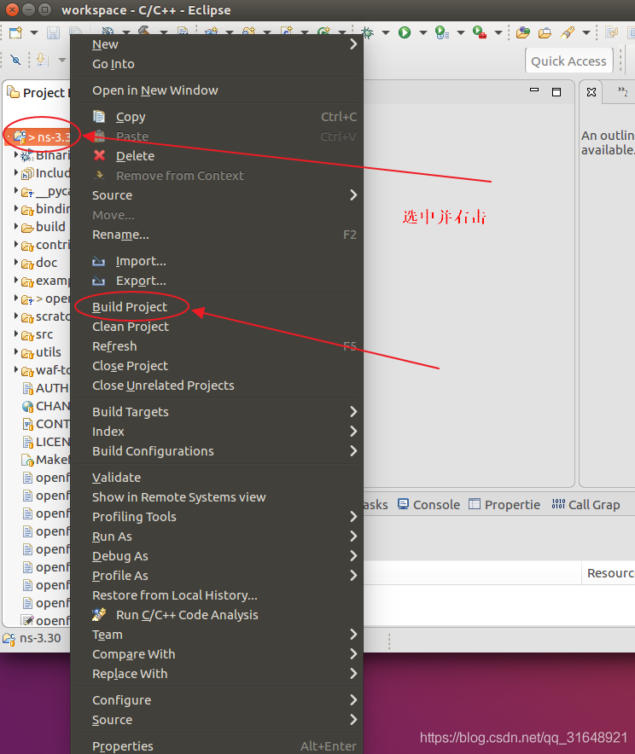635x754 pixels.
Task: Click the Resource column header
Action: (610, 573)
